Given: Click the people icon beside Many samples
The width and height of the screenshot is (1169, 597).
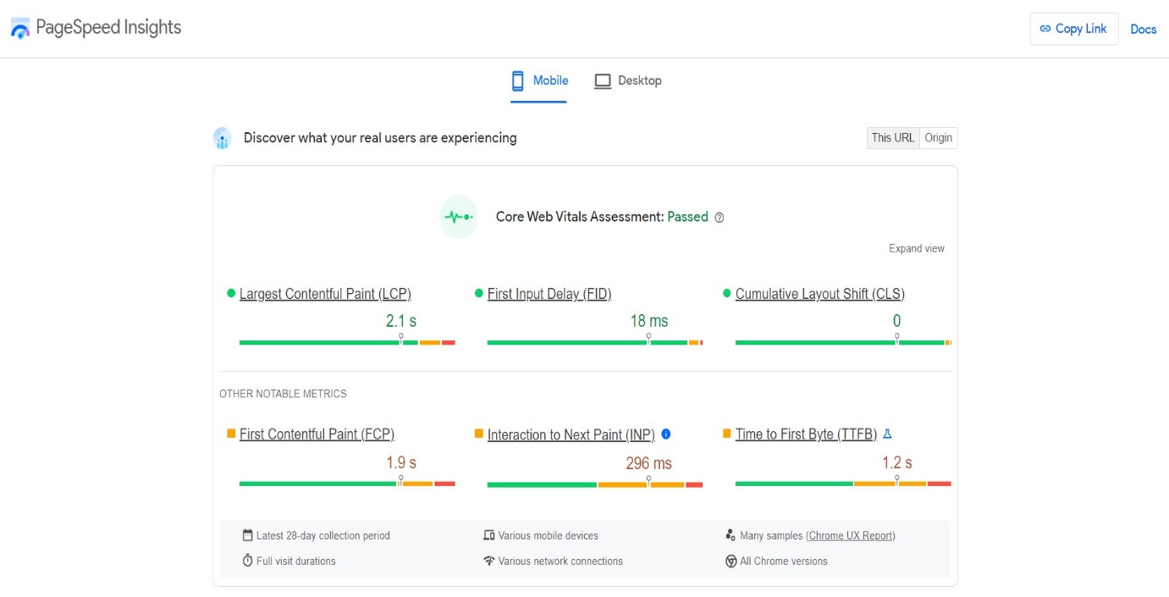Looking at the screenshot, I should pyautogui.click(x=731, y=535).
